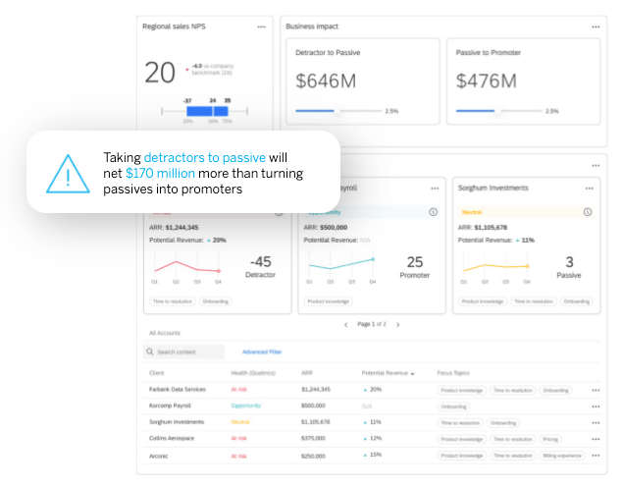Click Onboarding tag on Sorghum Investments card
622x489 pixels.
pyautogui.click(x=577, y=301)
